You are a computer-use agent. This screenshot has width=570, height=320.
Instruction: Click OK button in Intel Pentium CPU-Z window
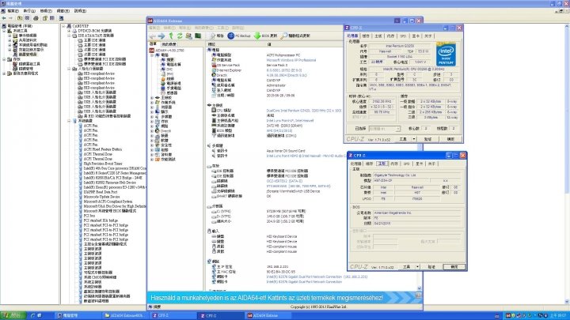450,139
